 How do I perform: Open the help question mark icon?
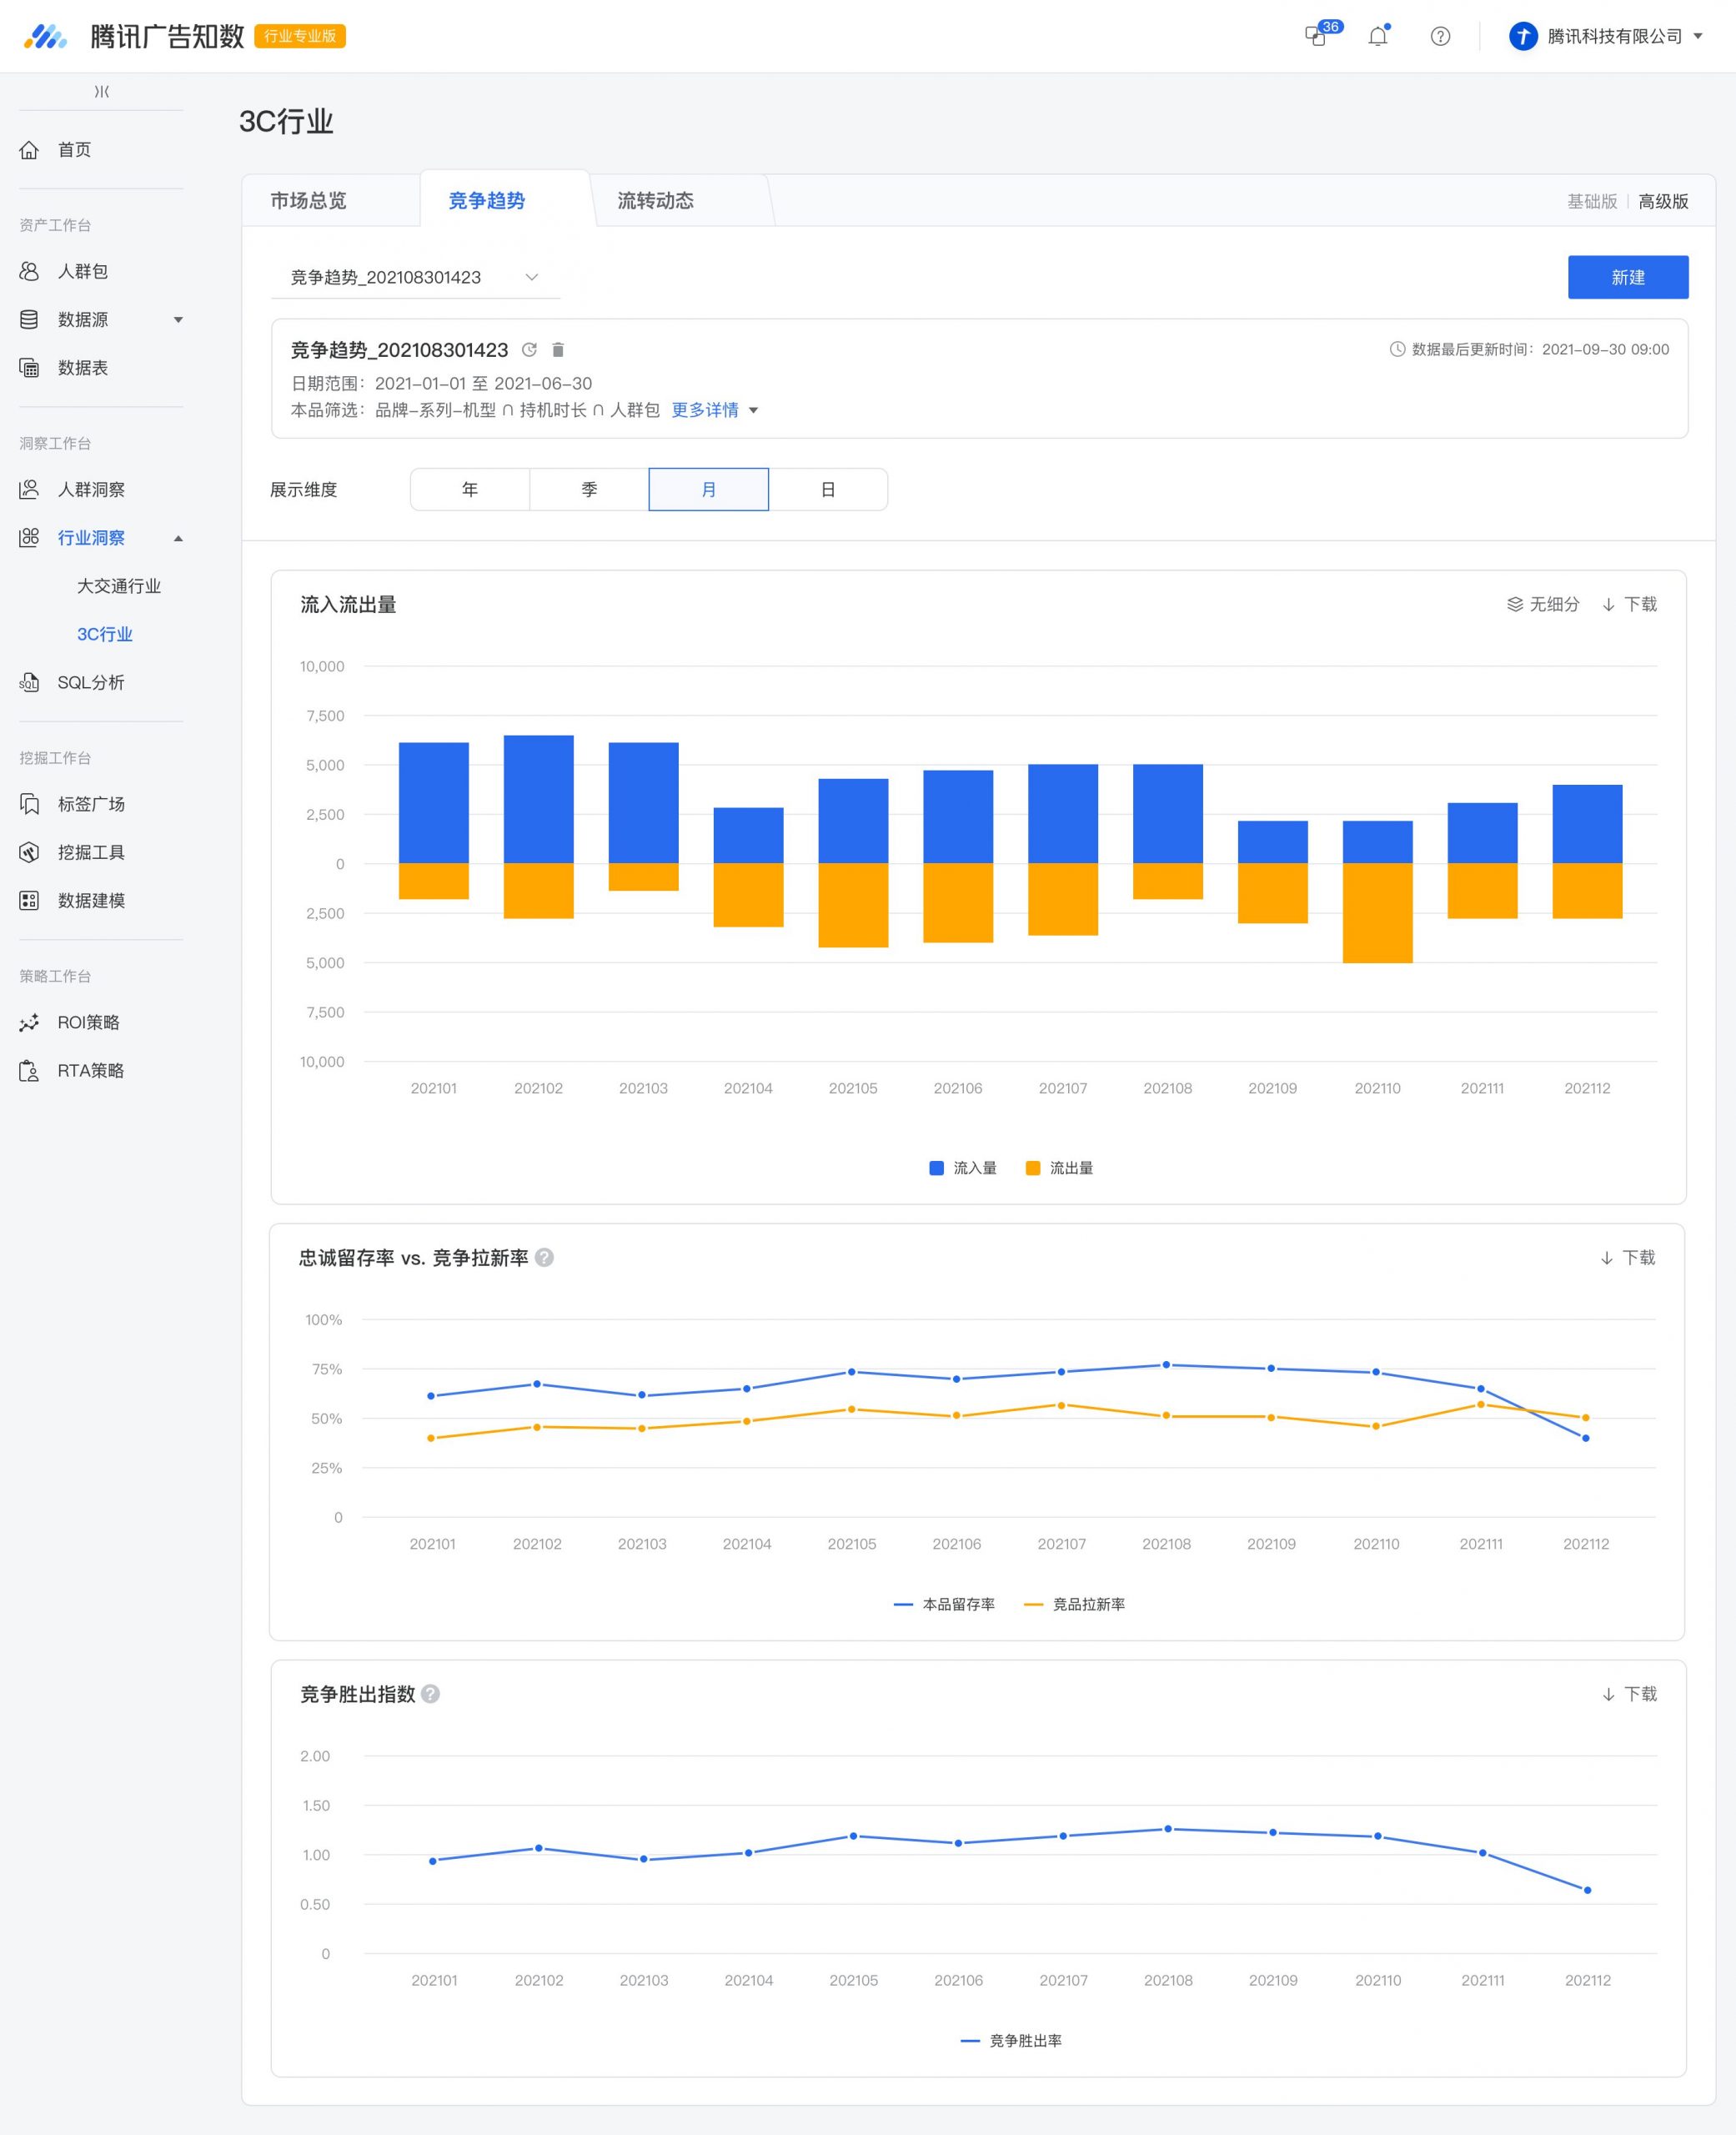point(1440,36)
